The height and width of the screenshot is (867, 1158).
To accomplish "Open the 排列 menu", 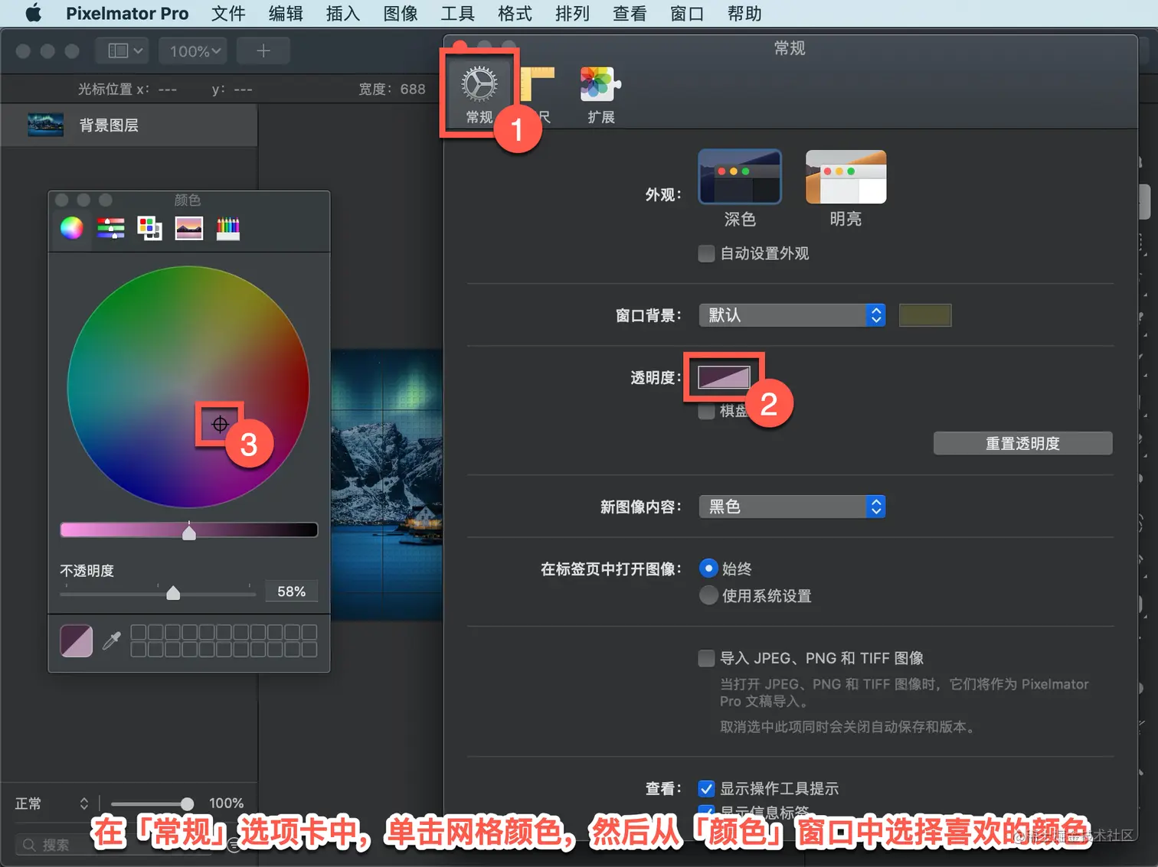I will coord(572,13).
